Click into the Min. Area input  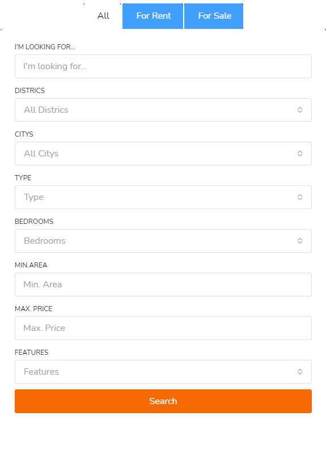163,285
